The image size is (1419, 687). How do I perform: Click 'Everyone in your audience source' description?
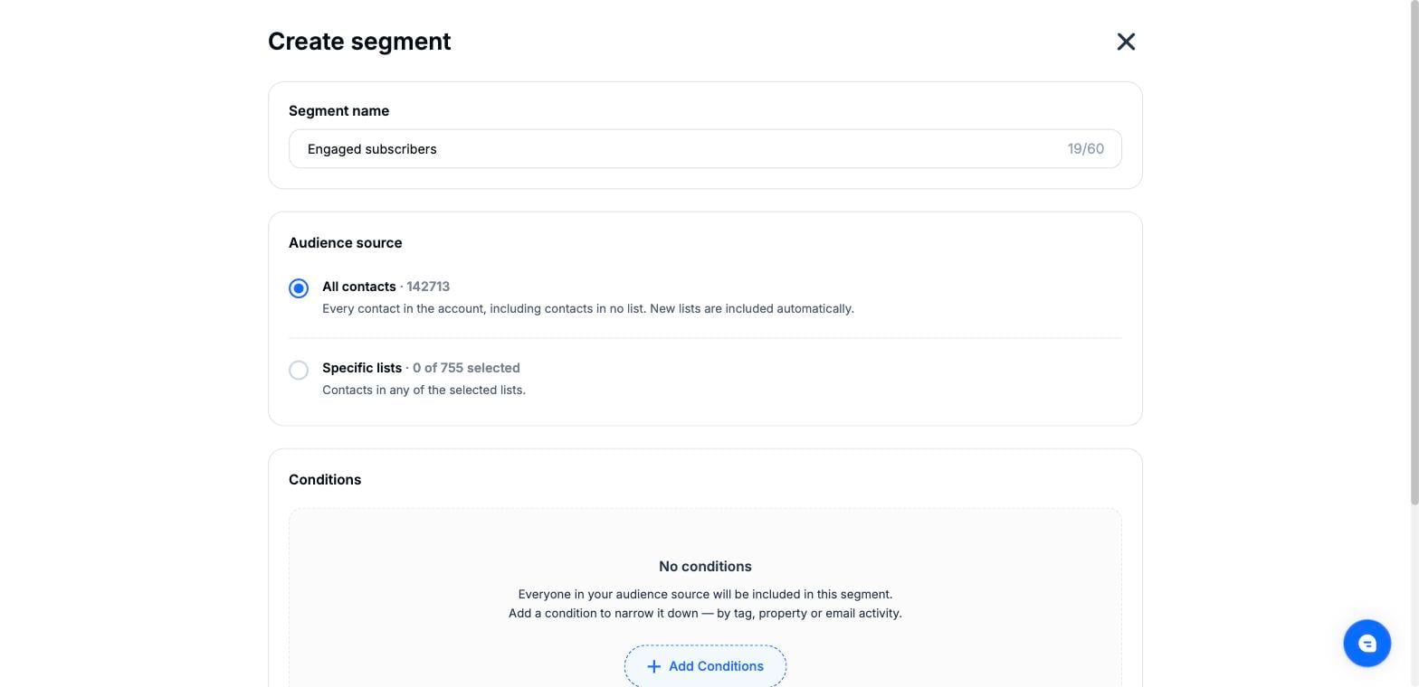(x=705, y=595)
